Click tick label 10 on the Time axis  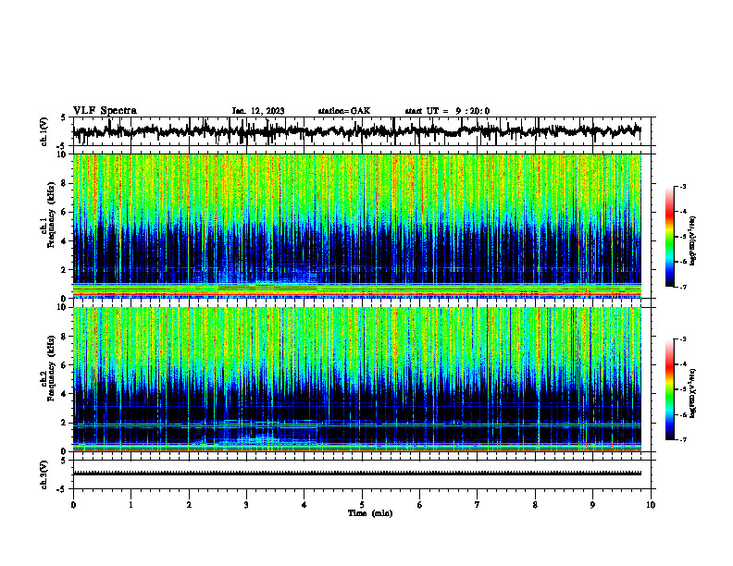[x=651, y=505]
